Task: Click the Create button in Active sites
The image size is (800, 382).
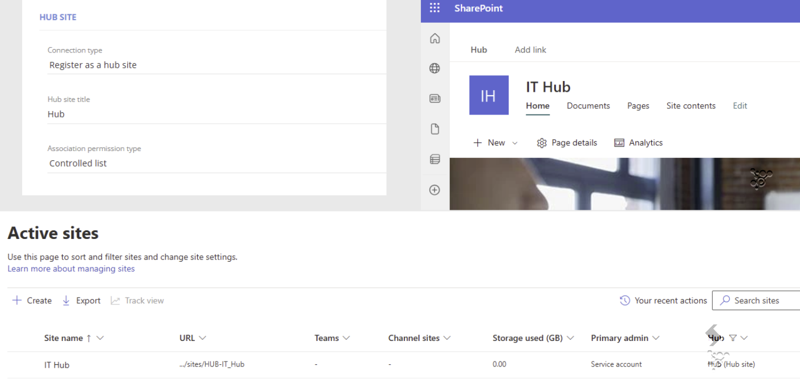Action: (32, 300)
